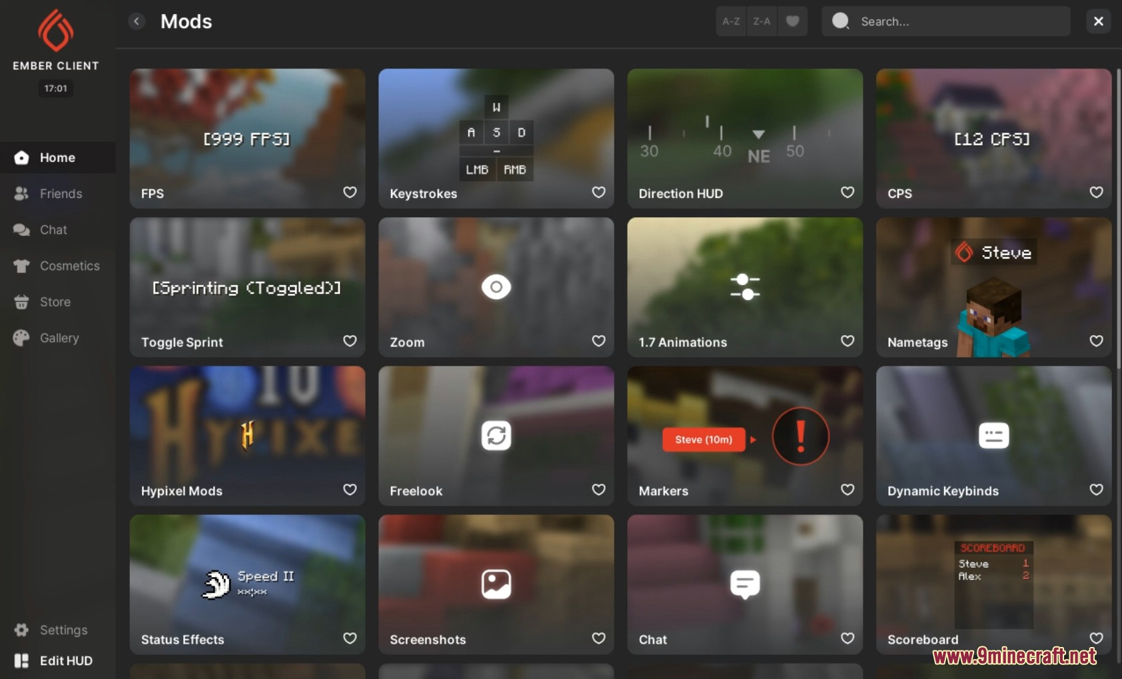Open the Scoreboard mod card

(x=993, y=584)
